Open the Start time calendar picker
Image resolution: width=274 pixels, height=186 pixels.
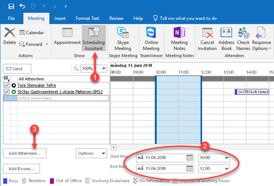pos(189,158)
